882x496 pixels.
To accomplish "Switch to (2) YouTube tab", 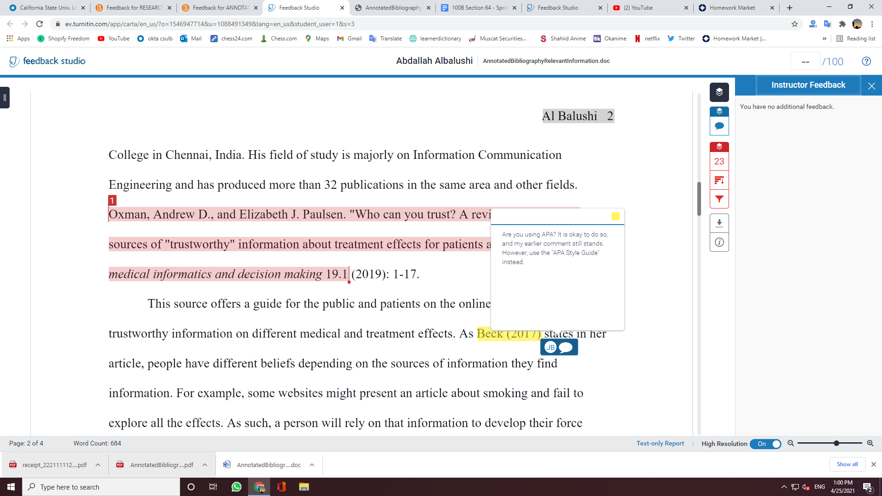I will pos(650,8).
